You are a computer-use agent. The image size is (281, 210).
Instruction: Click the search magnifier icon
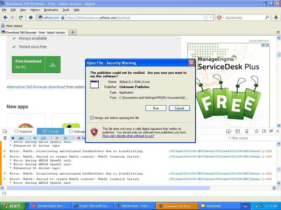(267, 17)
